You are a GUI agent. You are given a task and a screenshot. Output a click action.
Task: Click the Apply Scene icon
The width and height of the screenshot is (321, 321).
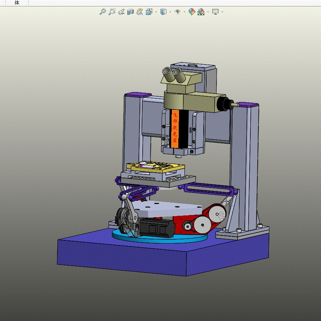201,12
